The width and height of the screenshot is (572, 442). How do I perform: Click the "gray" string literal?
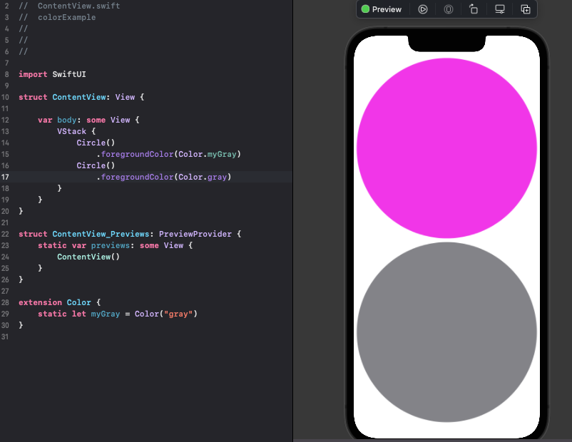coord(178,314)
